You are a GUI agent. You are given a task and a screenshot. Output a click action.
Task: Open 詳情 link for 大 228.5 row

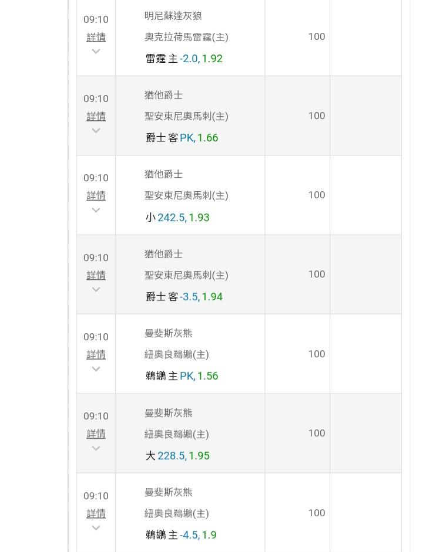click(96, 434)
